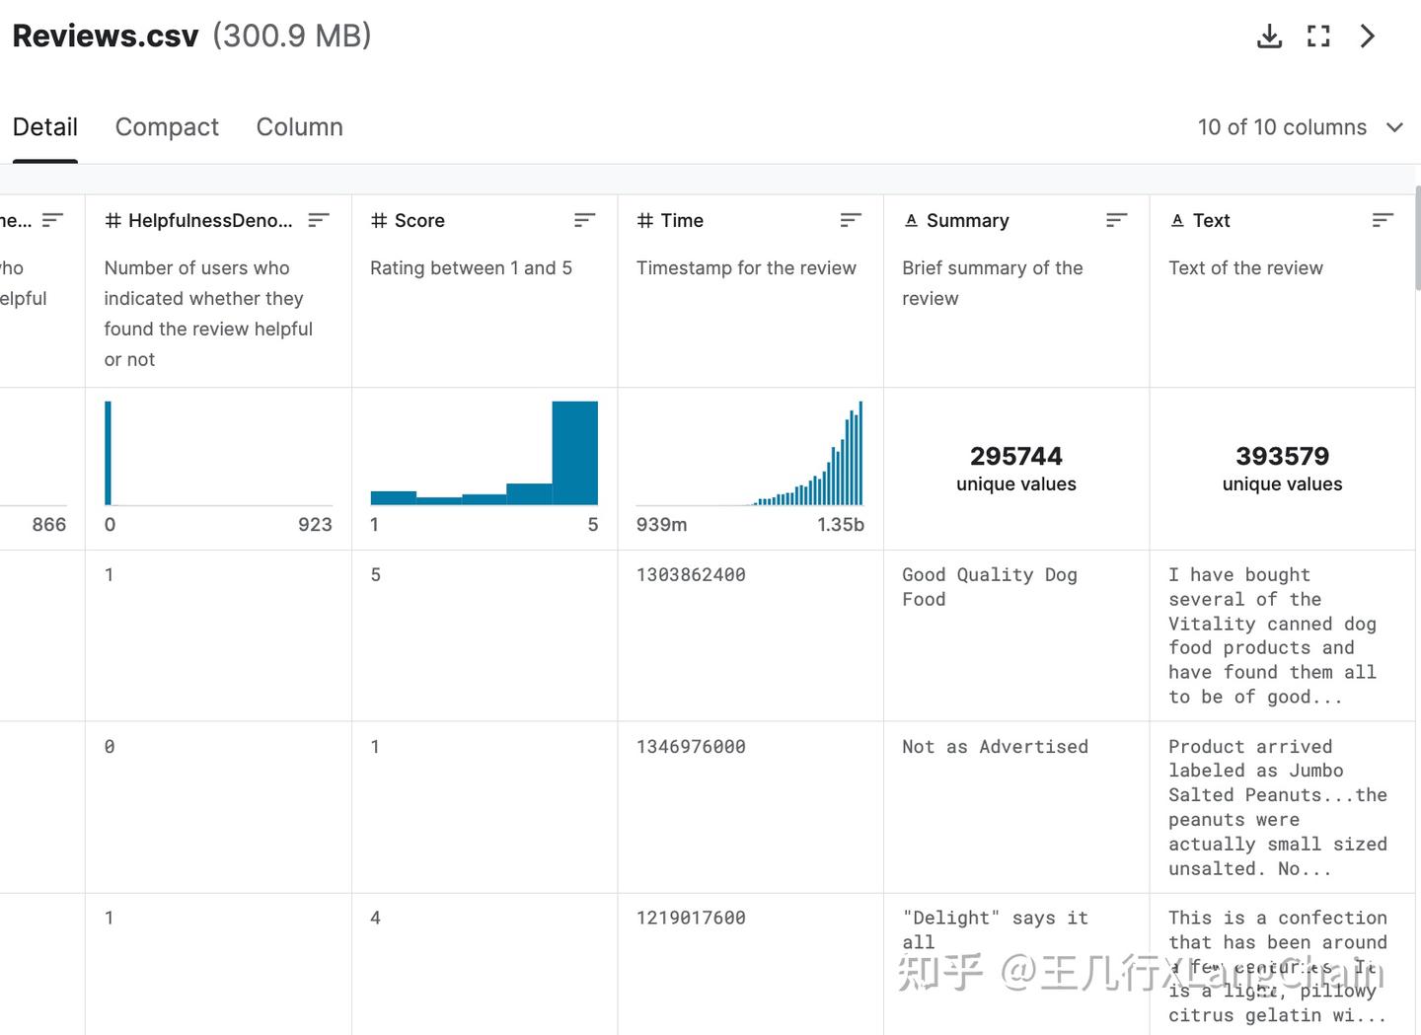Select the 'Good Quality Dog Food' summary cell
This screenshot has height=1035, width=1421.
(989, 587)
